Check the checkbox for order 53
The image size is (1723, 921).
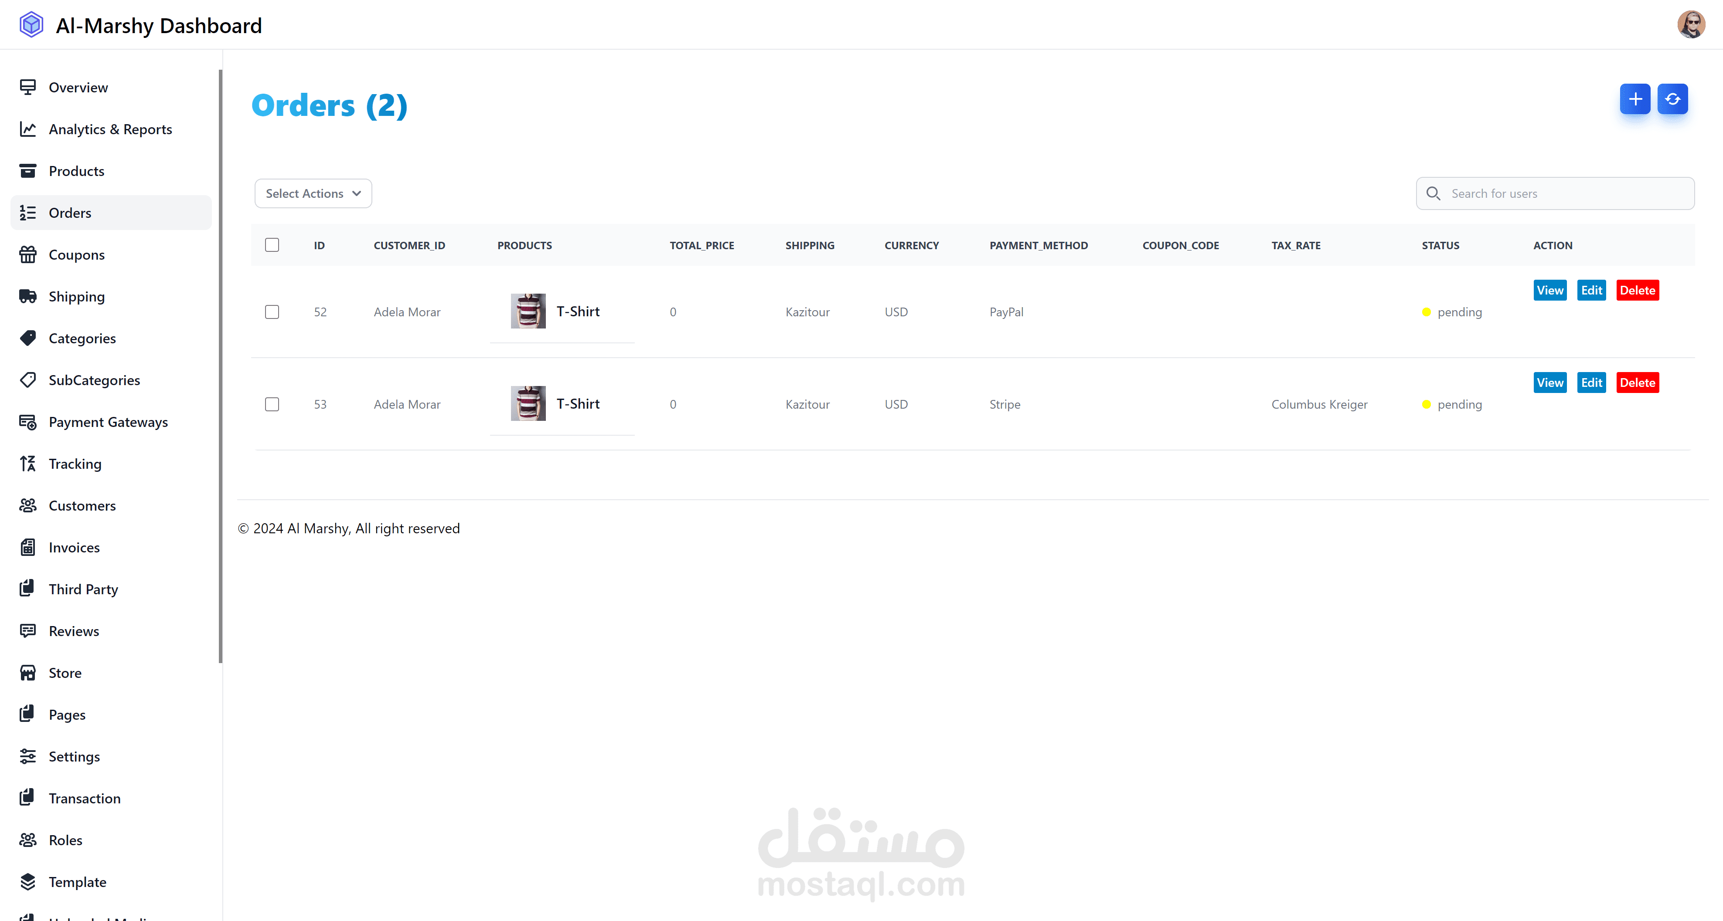pos(272,404)
